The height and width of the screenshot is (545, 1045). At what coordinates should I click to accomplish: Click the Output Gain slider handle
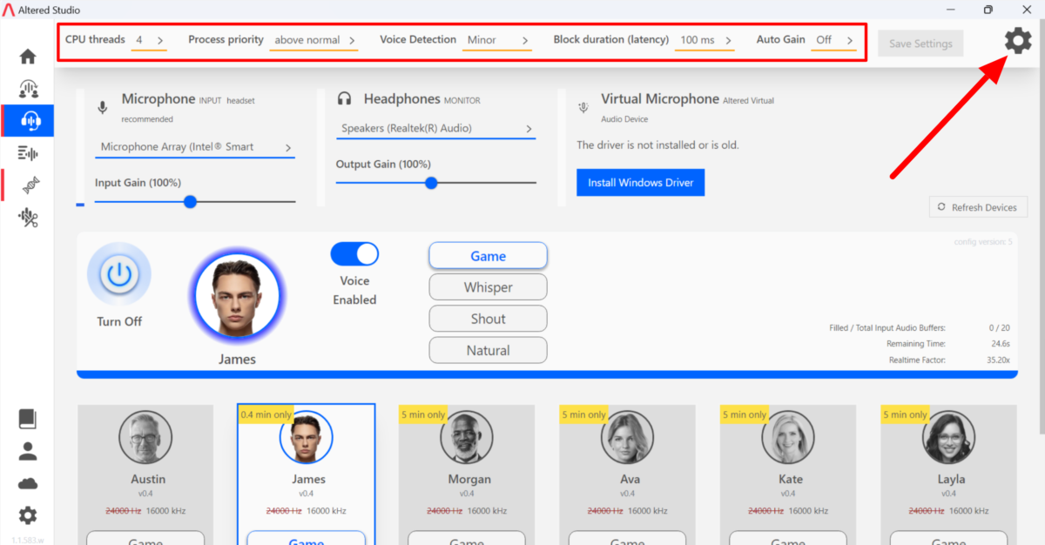(x=431, y=183)
